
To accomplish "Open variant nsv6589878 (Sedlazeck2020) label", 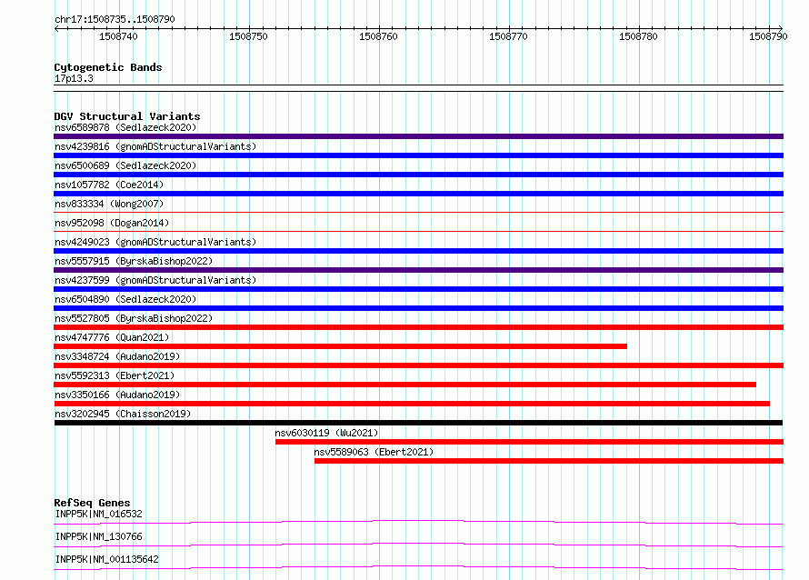I will (x=125, y=127).
